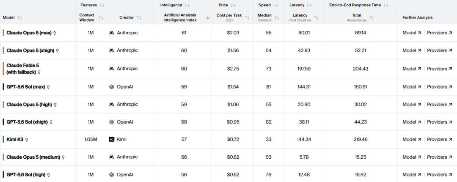Expand the Features column group
Image resolution: width=457 pixels, height=182 pixels.
click(x=102, y=5)
